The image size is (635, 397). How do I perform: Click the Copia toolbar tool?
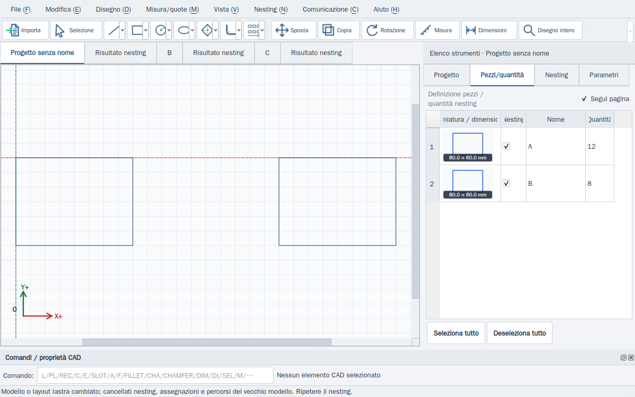click(339, 30)
